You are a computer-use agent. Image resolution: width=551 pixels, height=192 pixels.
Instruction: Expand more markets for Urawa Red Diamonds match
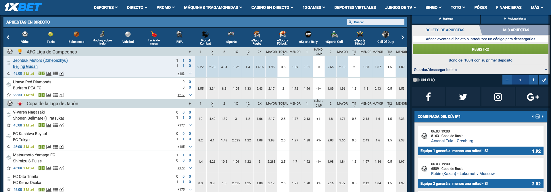coord(190,95)
